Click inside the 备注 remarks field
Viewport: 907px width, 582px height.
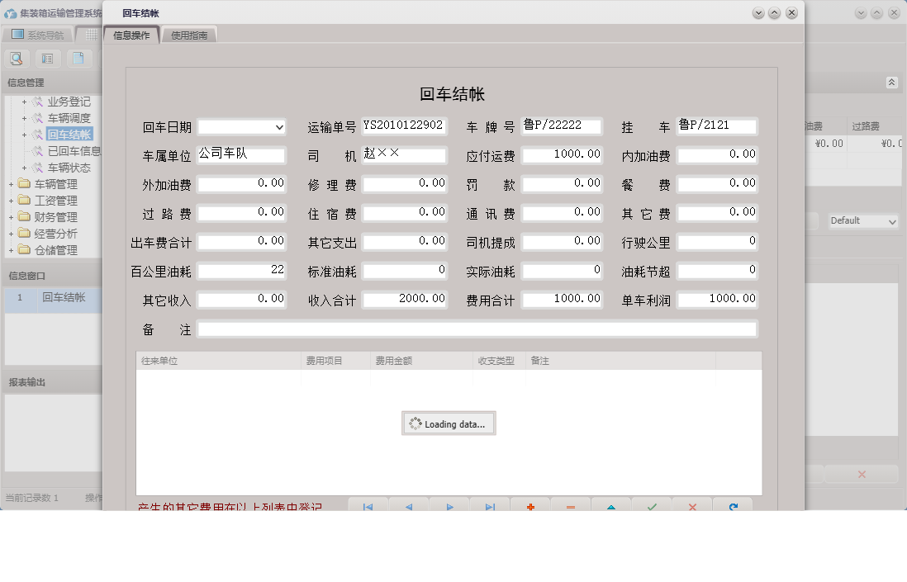tap(479, 329)
